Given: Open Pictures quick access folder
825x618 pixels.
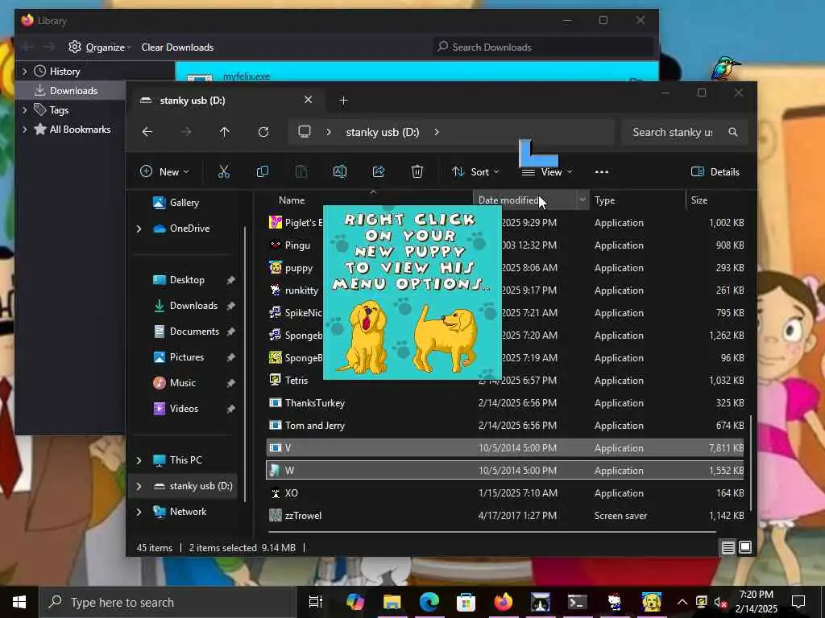Looking at the screenshot, I should coord(187,357).
